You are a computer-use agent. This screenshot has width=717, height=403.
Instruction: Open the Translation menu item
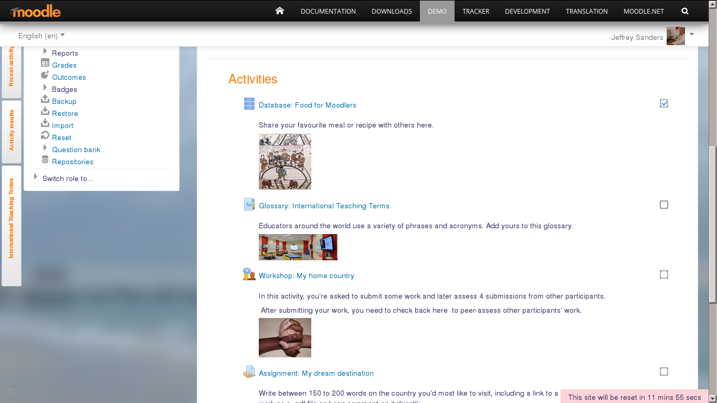tap(587, 11)
